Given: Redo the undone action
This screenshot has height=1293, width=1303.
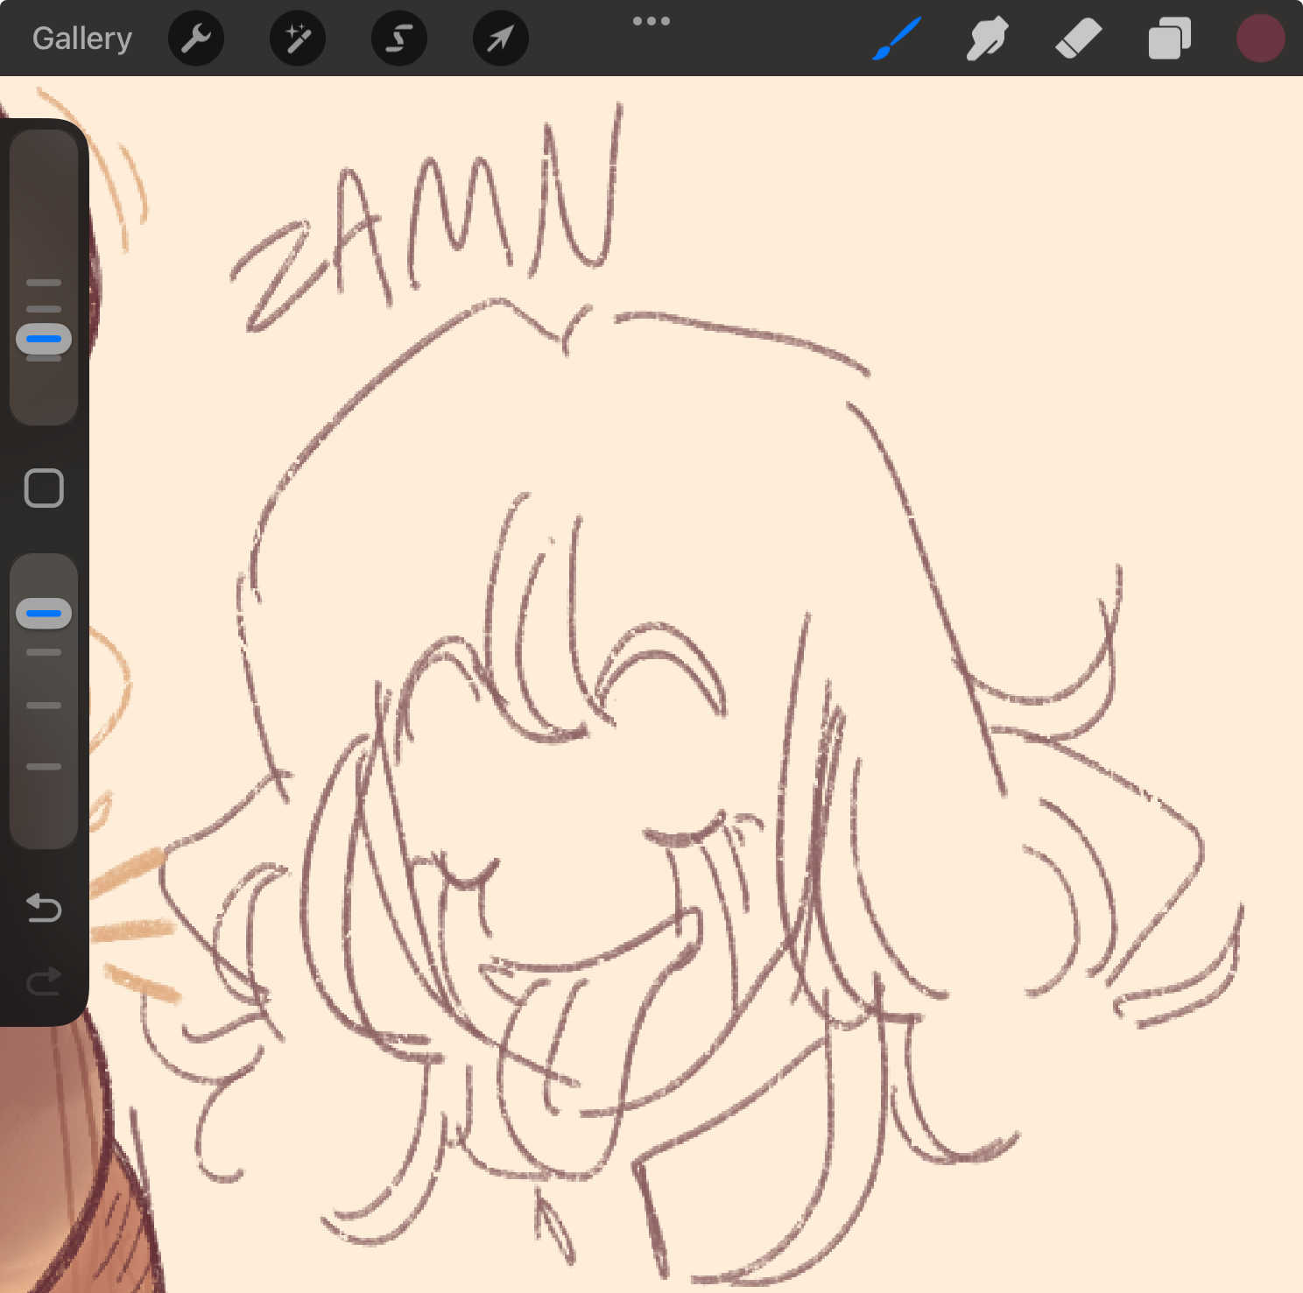Looking at the screenshot, I should pos(44,981).
